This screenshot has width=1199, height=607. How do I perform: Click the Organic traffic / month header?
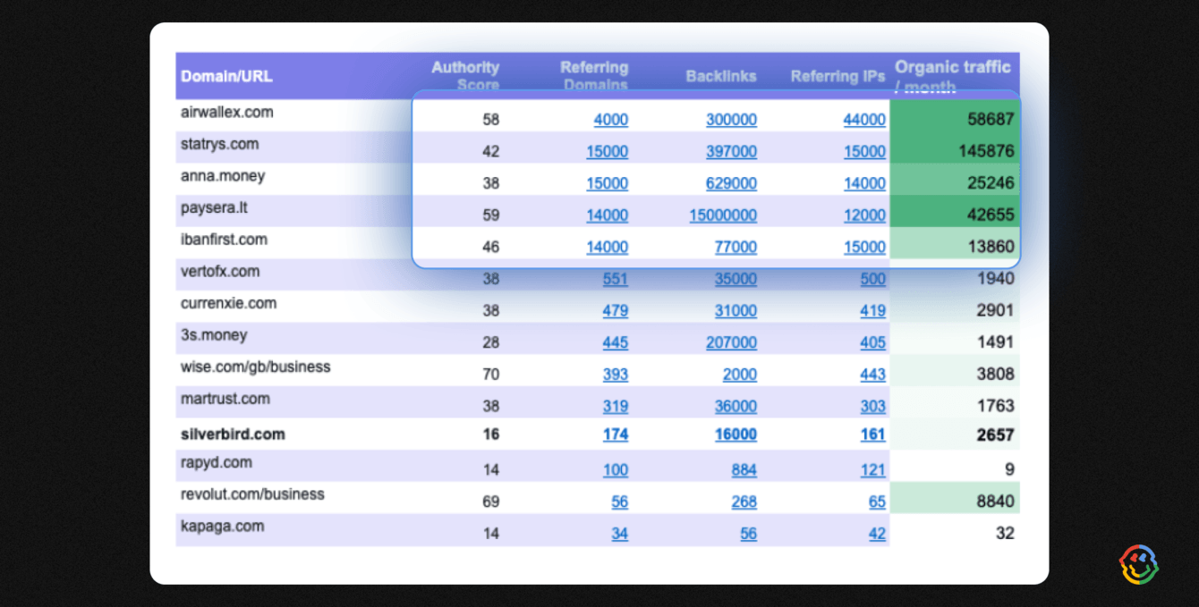(953, 77)
